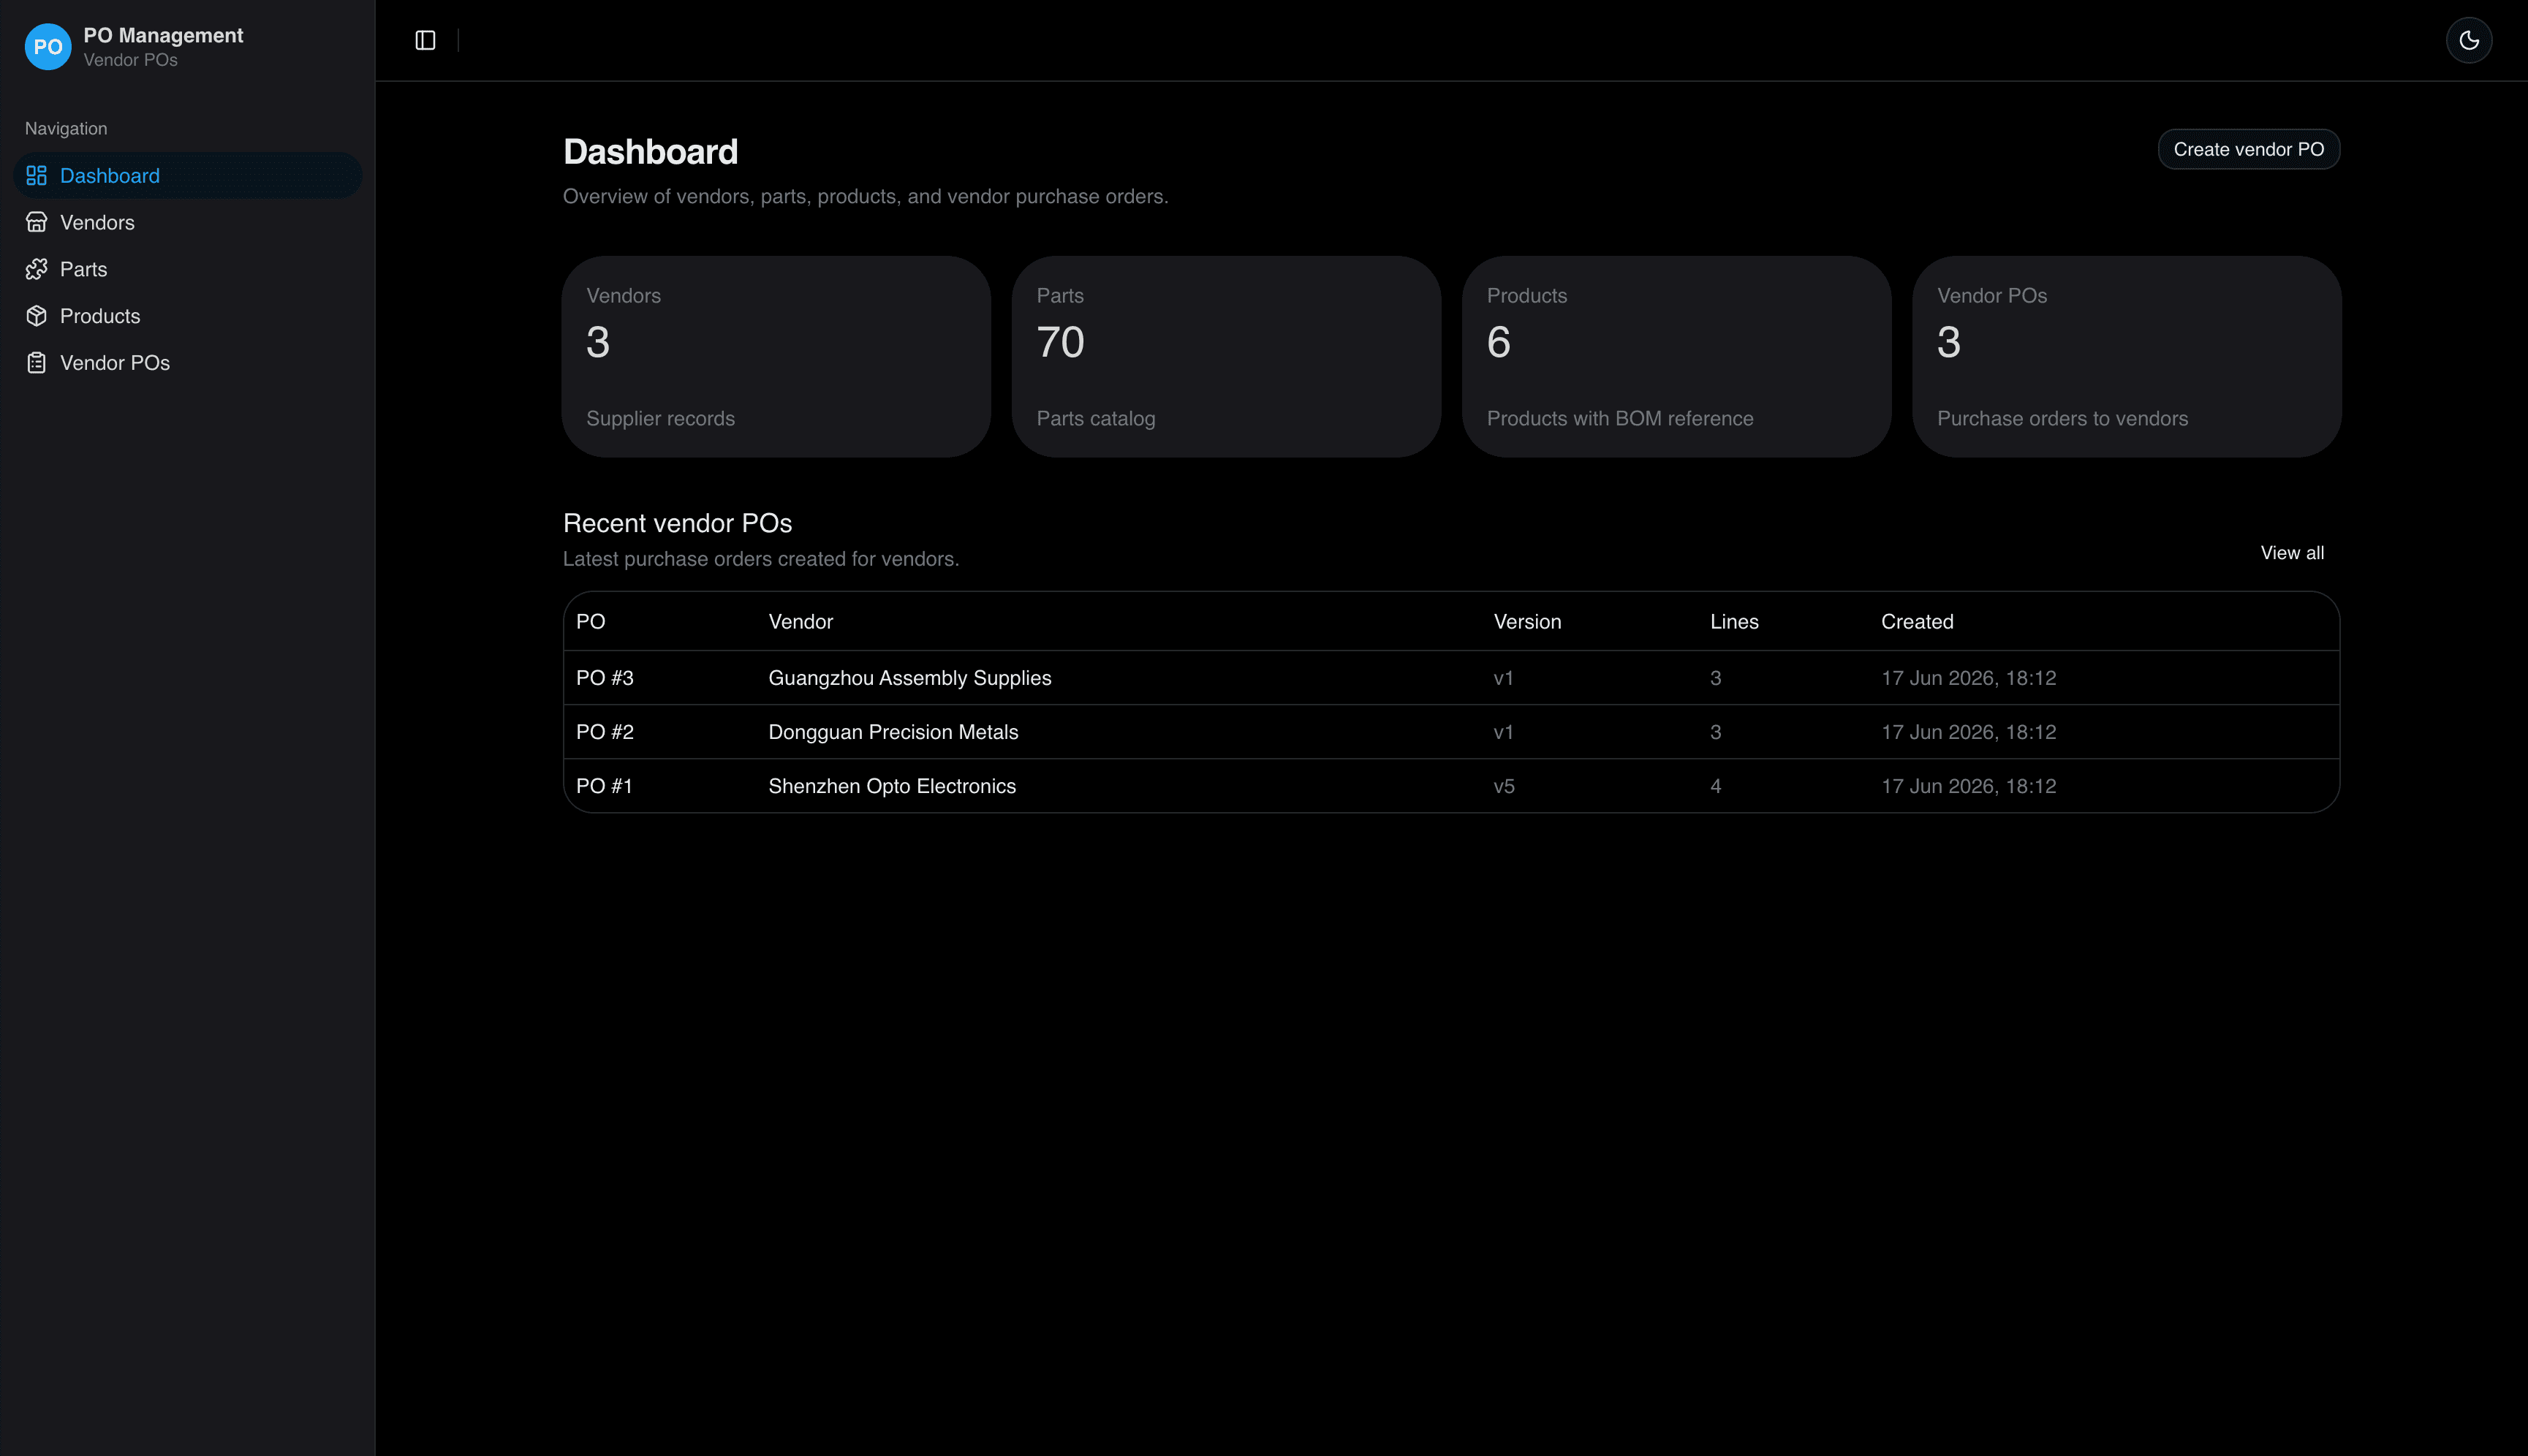Screen dimensions: 2528x1456
Task: Click the PO logo avatar
Action: point(47,47)
